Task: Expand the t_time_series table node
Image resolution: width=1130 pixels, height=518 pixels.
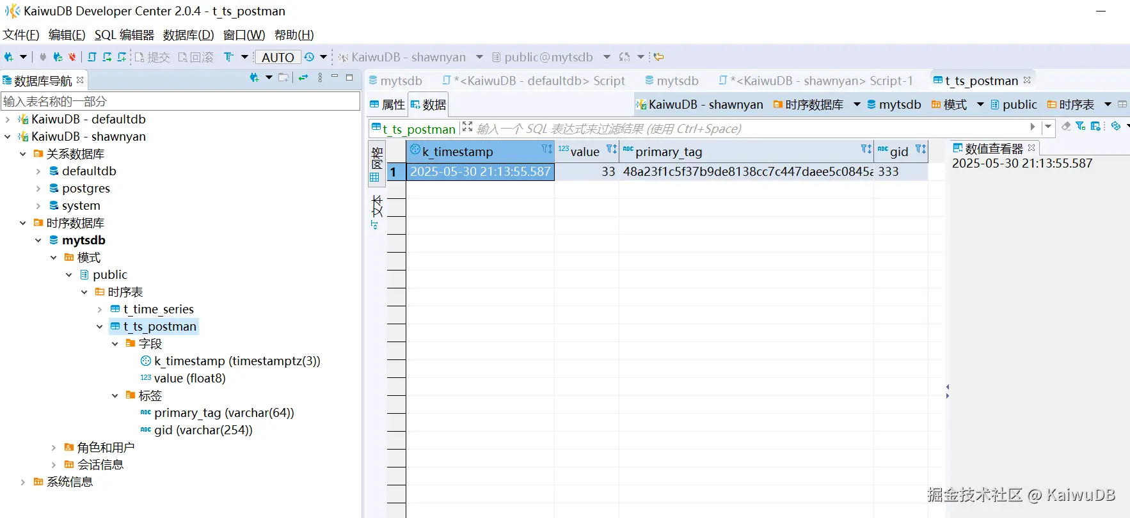Action: click(x=99, y=309)
